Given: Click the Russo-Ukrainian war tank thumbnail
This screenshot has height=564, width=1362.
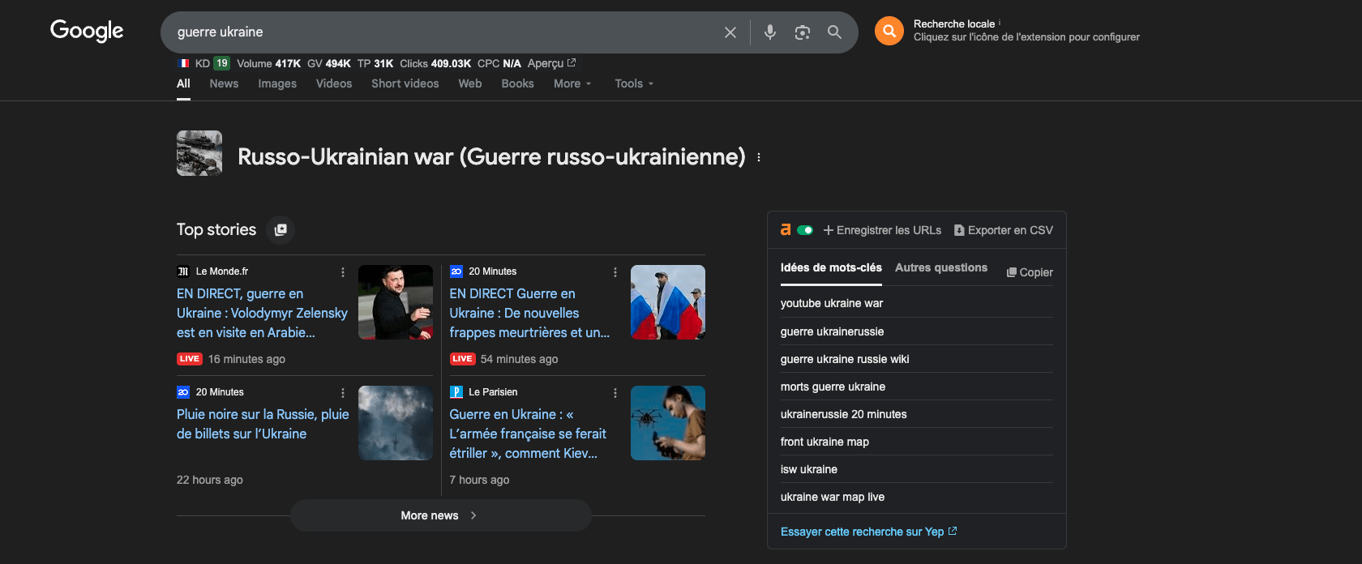Looking at the screenshot, I should click(199, 153).
